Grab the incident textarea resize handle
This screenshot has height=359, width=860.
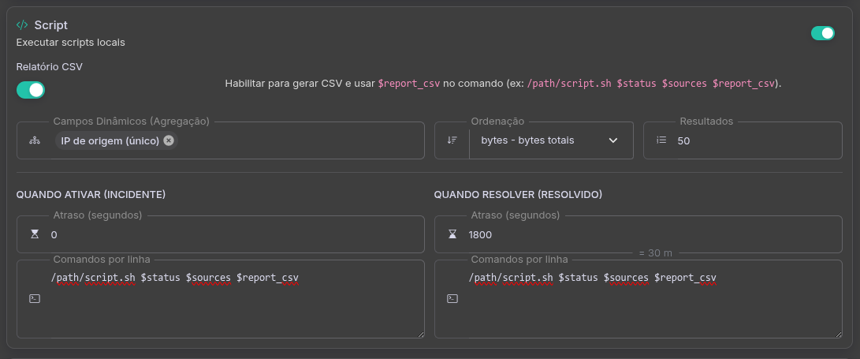coord(421,335)
